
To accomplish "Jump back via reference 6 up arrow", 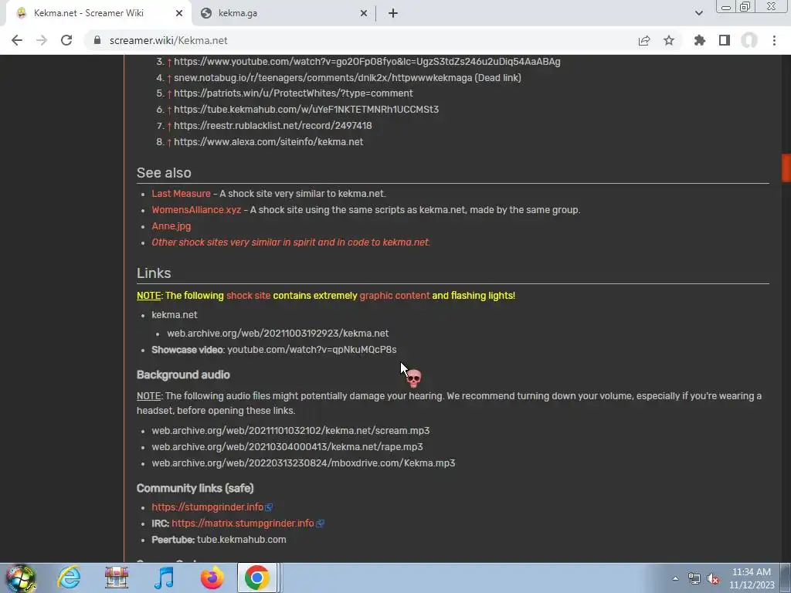I will 169,110.
